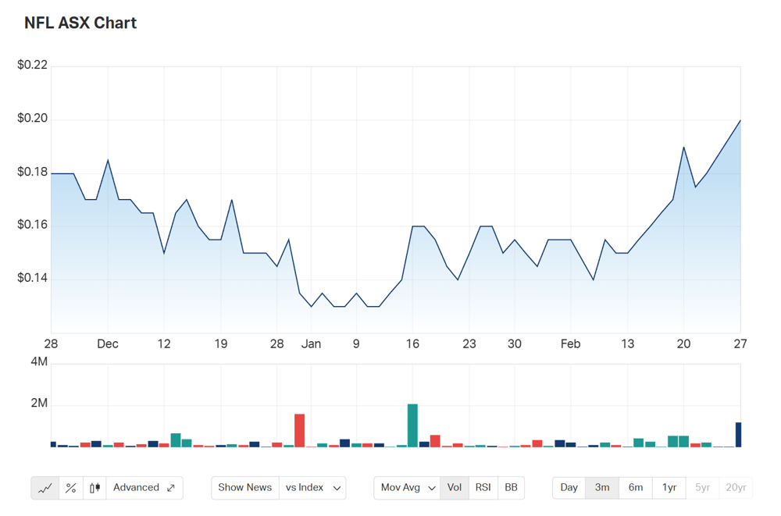Select the candlestick chart icon

point(95,488)
